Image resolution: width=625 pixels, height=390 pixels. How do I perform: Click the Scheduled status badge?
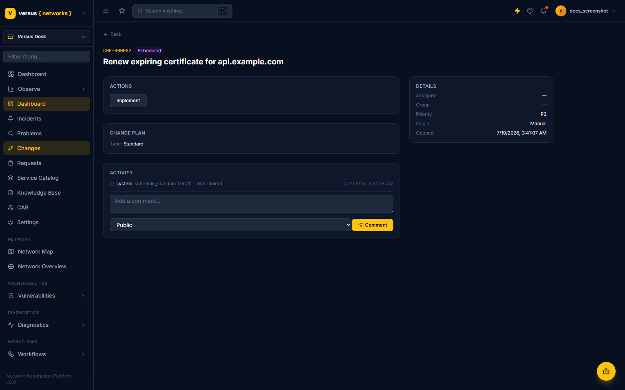149,51
